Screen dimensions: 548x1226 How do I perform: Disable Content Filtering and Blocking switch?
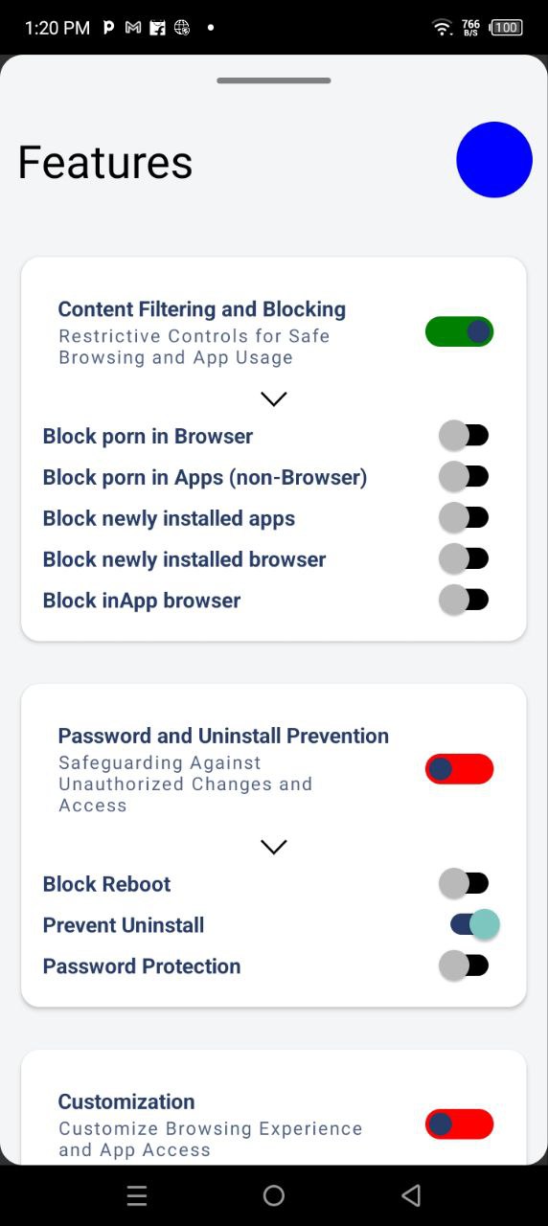[460, 332]
